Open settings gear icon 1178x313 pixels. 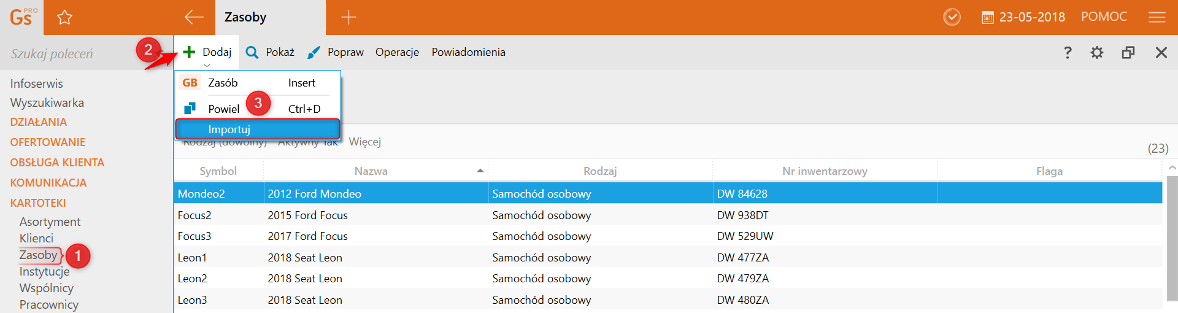pyautogui.click(x=1097, y=52)
